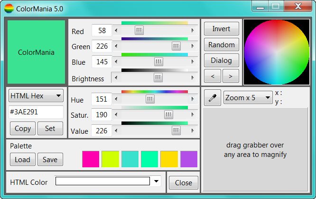316x199 pixels.
Task: Click the Green slider thumb
Action: pos(176,46)
